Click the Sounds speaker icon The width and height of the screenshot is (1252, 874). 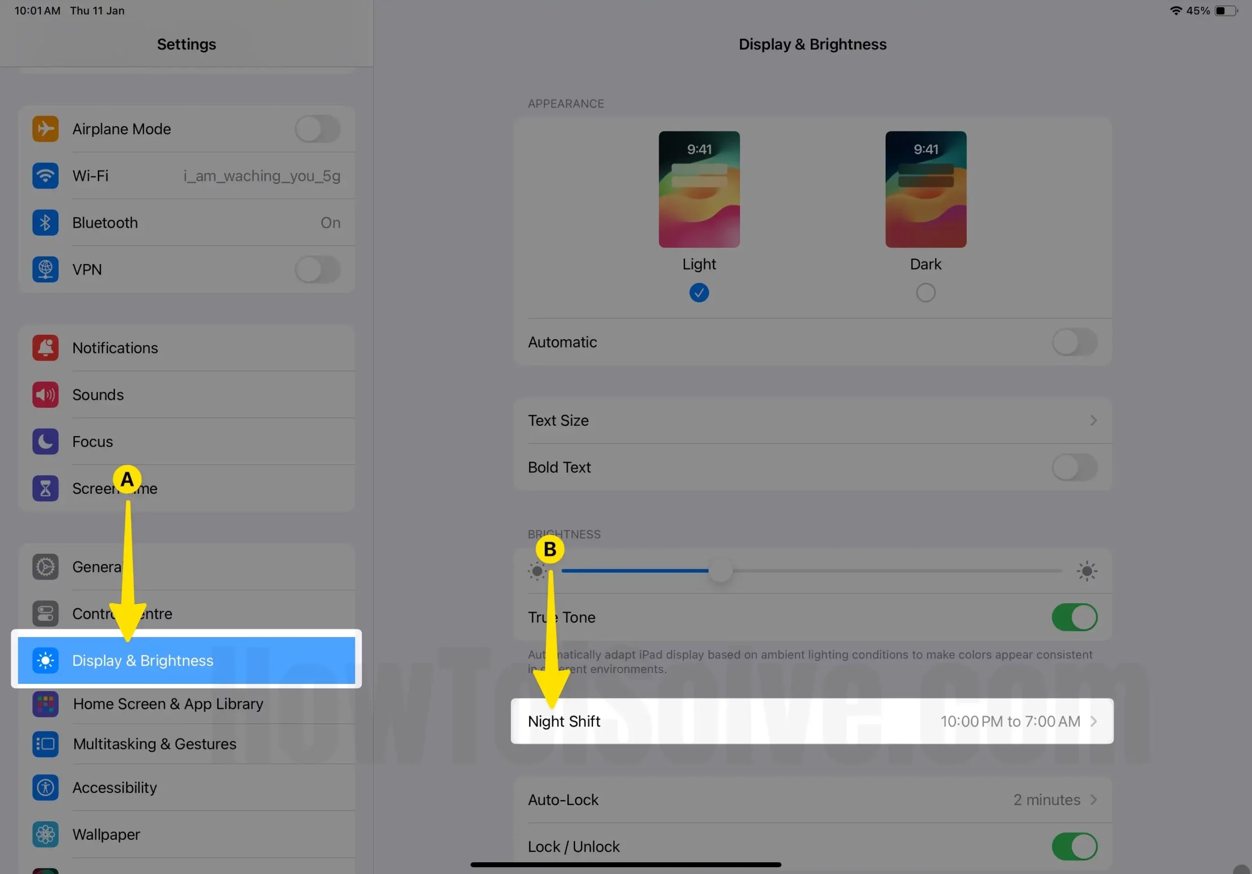[x=45, y=394]
